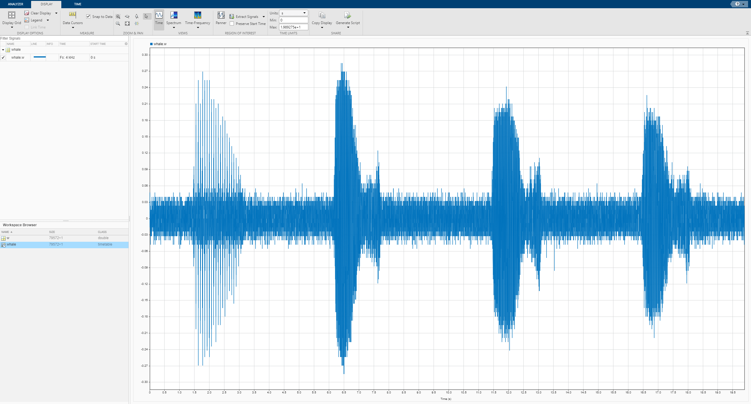751x404 pixels.
Task: Click the Data Cursors icon
Action: (x=72, y=14)
